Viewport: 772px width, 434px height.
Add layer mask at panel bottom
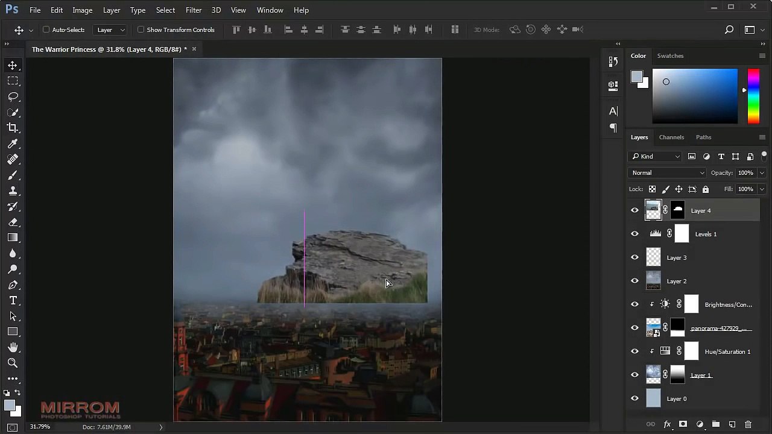click(x=683, y=424)
